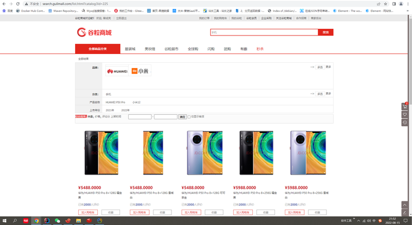Image resolution: width=412 pixels, height=225 pixels.
Task: Open the Docker Hub bookmark
Action: point(30,11)
